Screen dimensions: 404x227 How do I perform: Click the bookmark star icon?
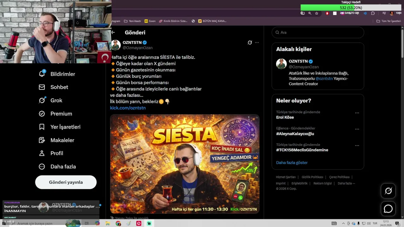317,13
